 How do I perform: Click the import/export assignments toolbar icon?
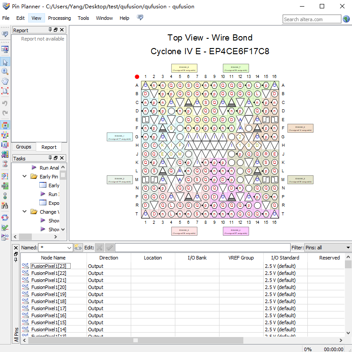click(x=5, y=49)
